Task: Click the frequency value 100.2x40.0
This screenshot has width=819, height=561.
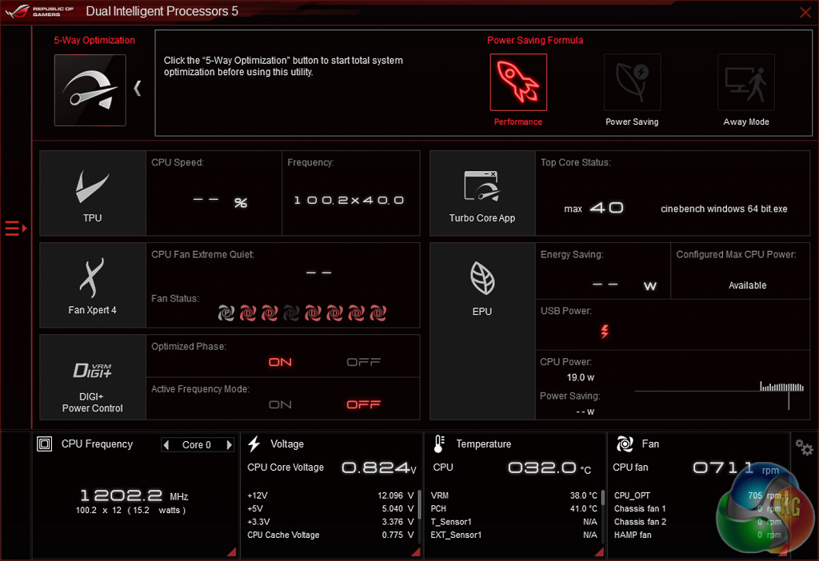Action: point(349,201)
